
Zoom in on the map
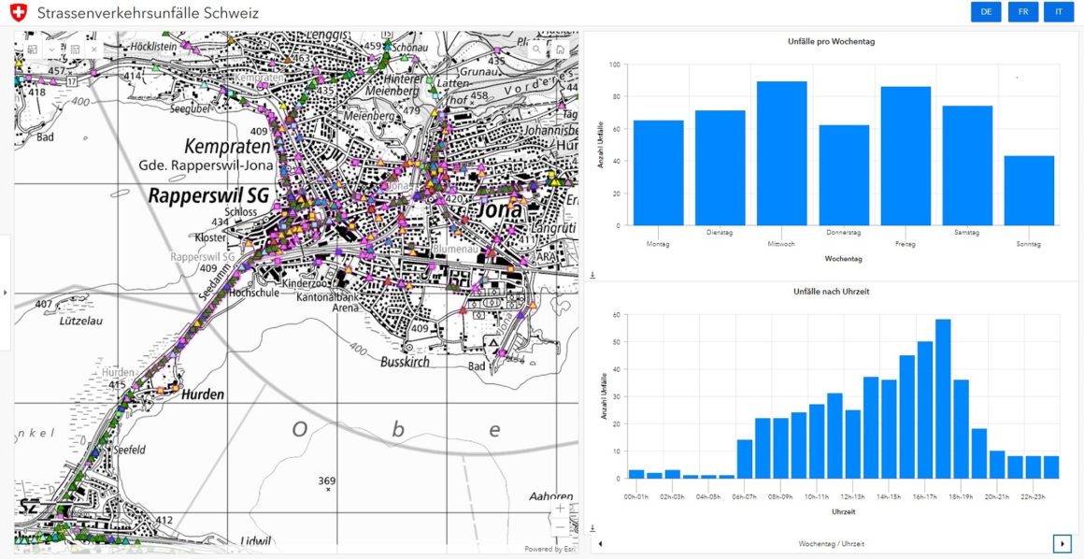[x=560, y=509]
